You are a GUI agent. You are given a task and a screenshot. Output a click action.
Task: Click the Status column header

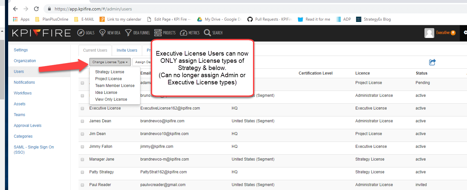click(x=422, y=73)
